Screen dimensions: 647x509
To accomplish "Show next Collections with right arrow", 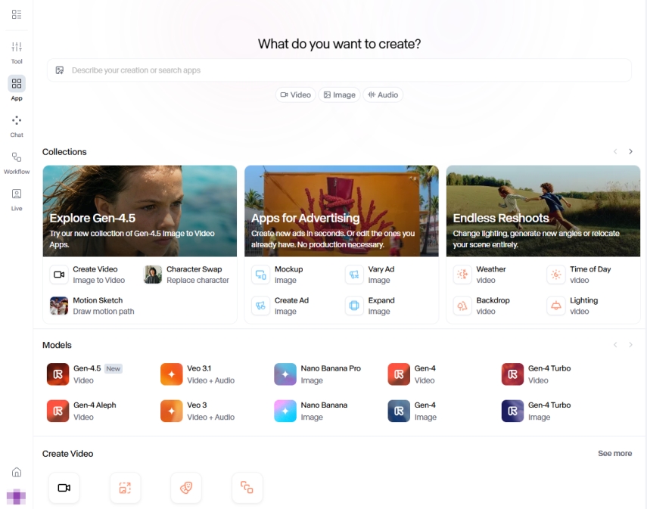I will coord(630,151).
